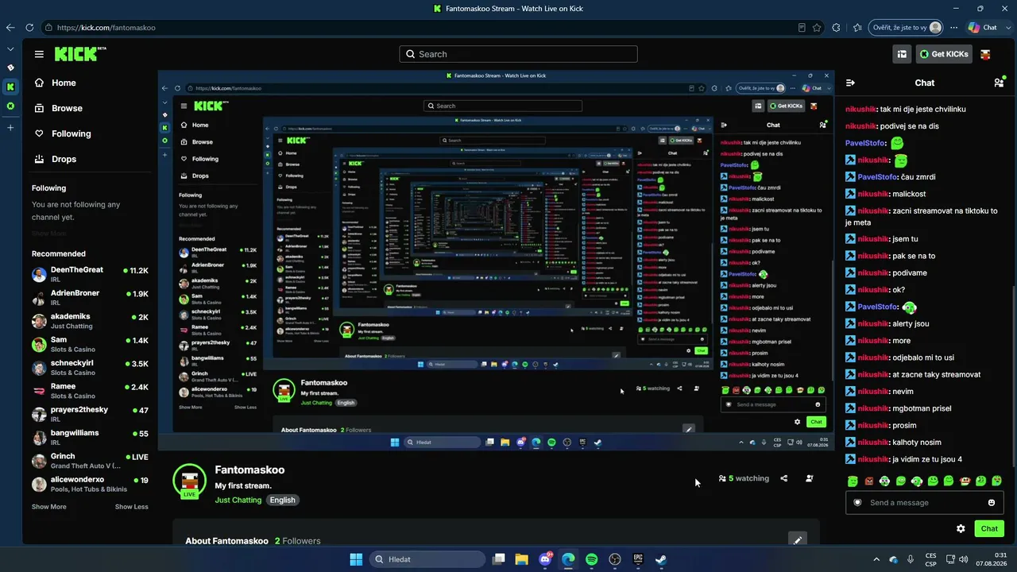Expand Recommended list with the main bright Show More
This screenshot has width=1017, height=572.
[x=48, y=507]
